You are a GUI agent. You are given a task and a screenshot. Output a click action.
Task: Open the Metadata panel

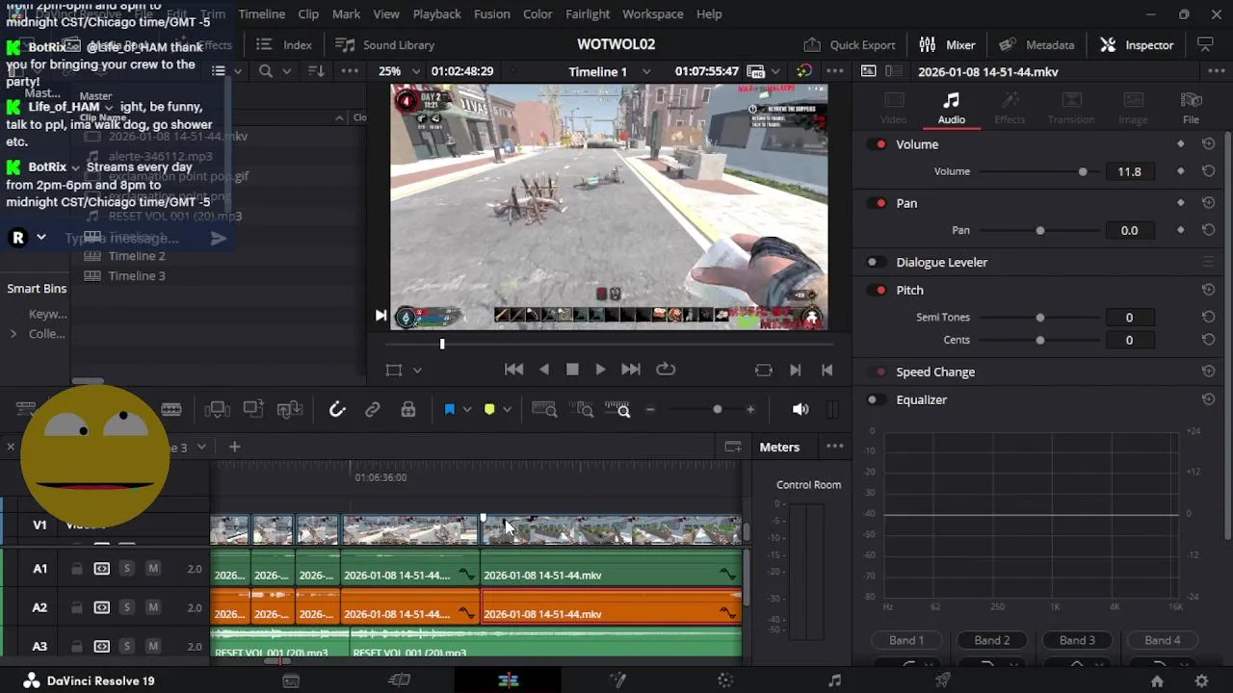[1036, 44]
